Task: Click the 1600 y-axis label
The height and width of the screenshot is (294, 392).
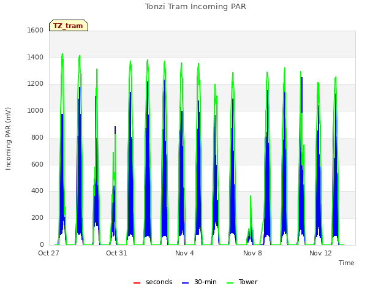Action: coord(36,30)
